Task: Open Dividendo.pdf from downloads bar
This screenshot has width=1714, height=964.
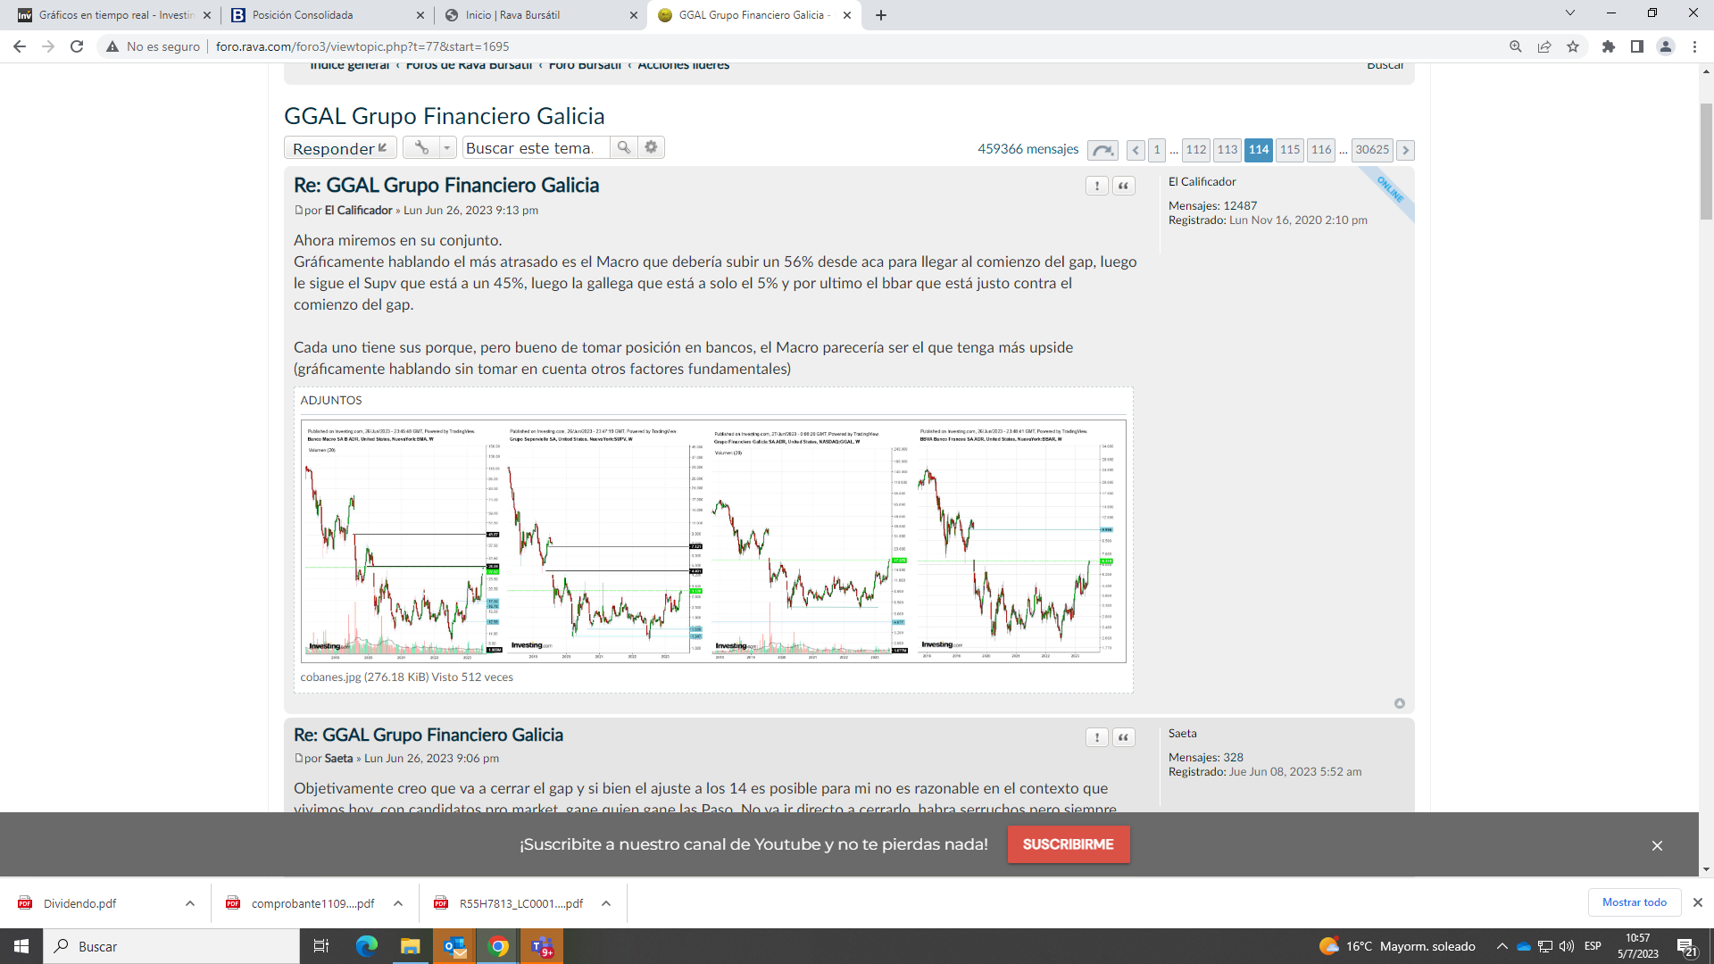Action: [x=79, y=903]
